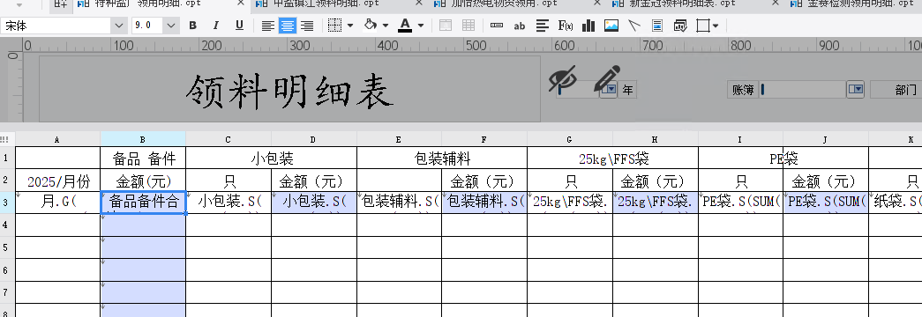Open font color picker with the A icon

coord(405,26)
